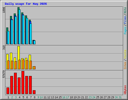Select the tallest yellow visits bar, day 4
Screen dimensions: 128x100
click(x=18, y=57)
